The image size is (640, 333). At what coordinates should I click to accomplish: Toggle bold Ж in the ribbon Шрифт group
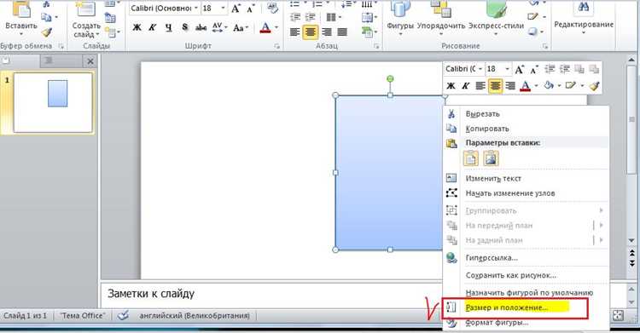coord(137,28)
